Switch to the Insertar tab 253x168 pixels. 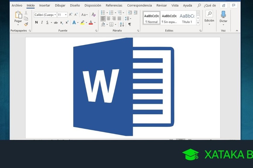pos(45,5)
